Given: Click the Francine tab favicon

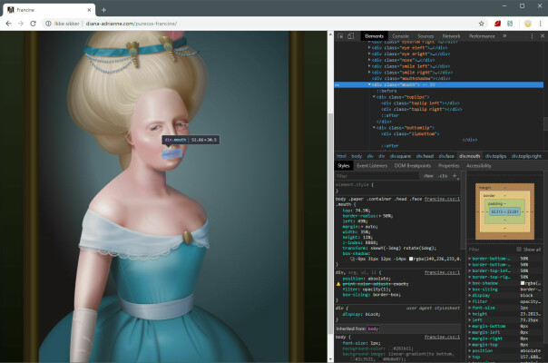Looking at the screenshot, I should [x=11, y=10].
